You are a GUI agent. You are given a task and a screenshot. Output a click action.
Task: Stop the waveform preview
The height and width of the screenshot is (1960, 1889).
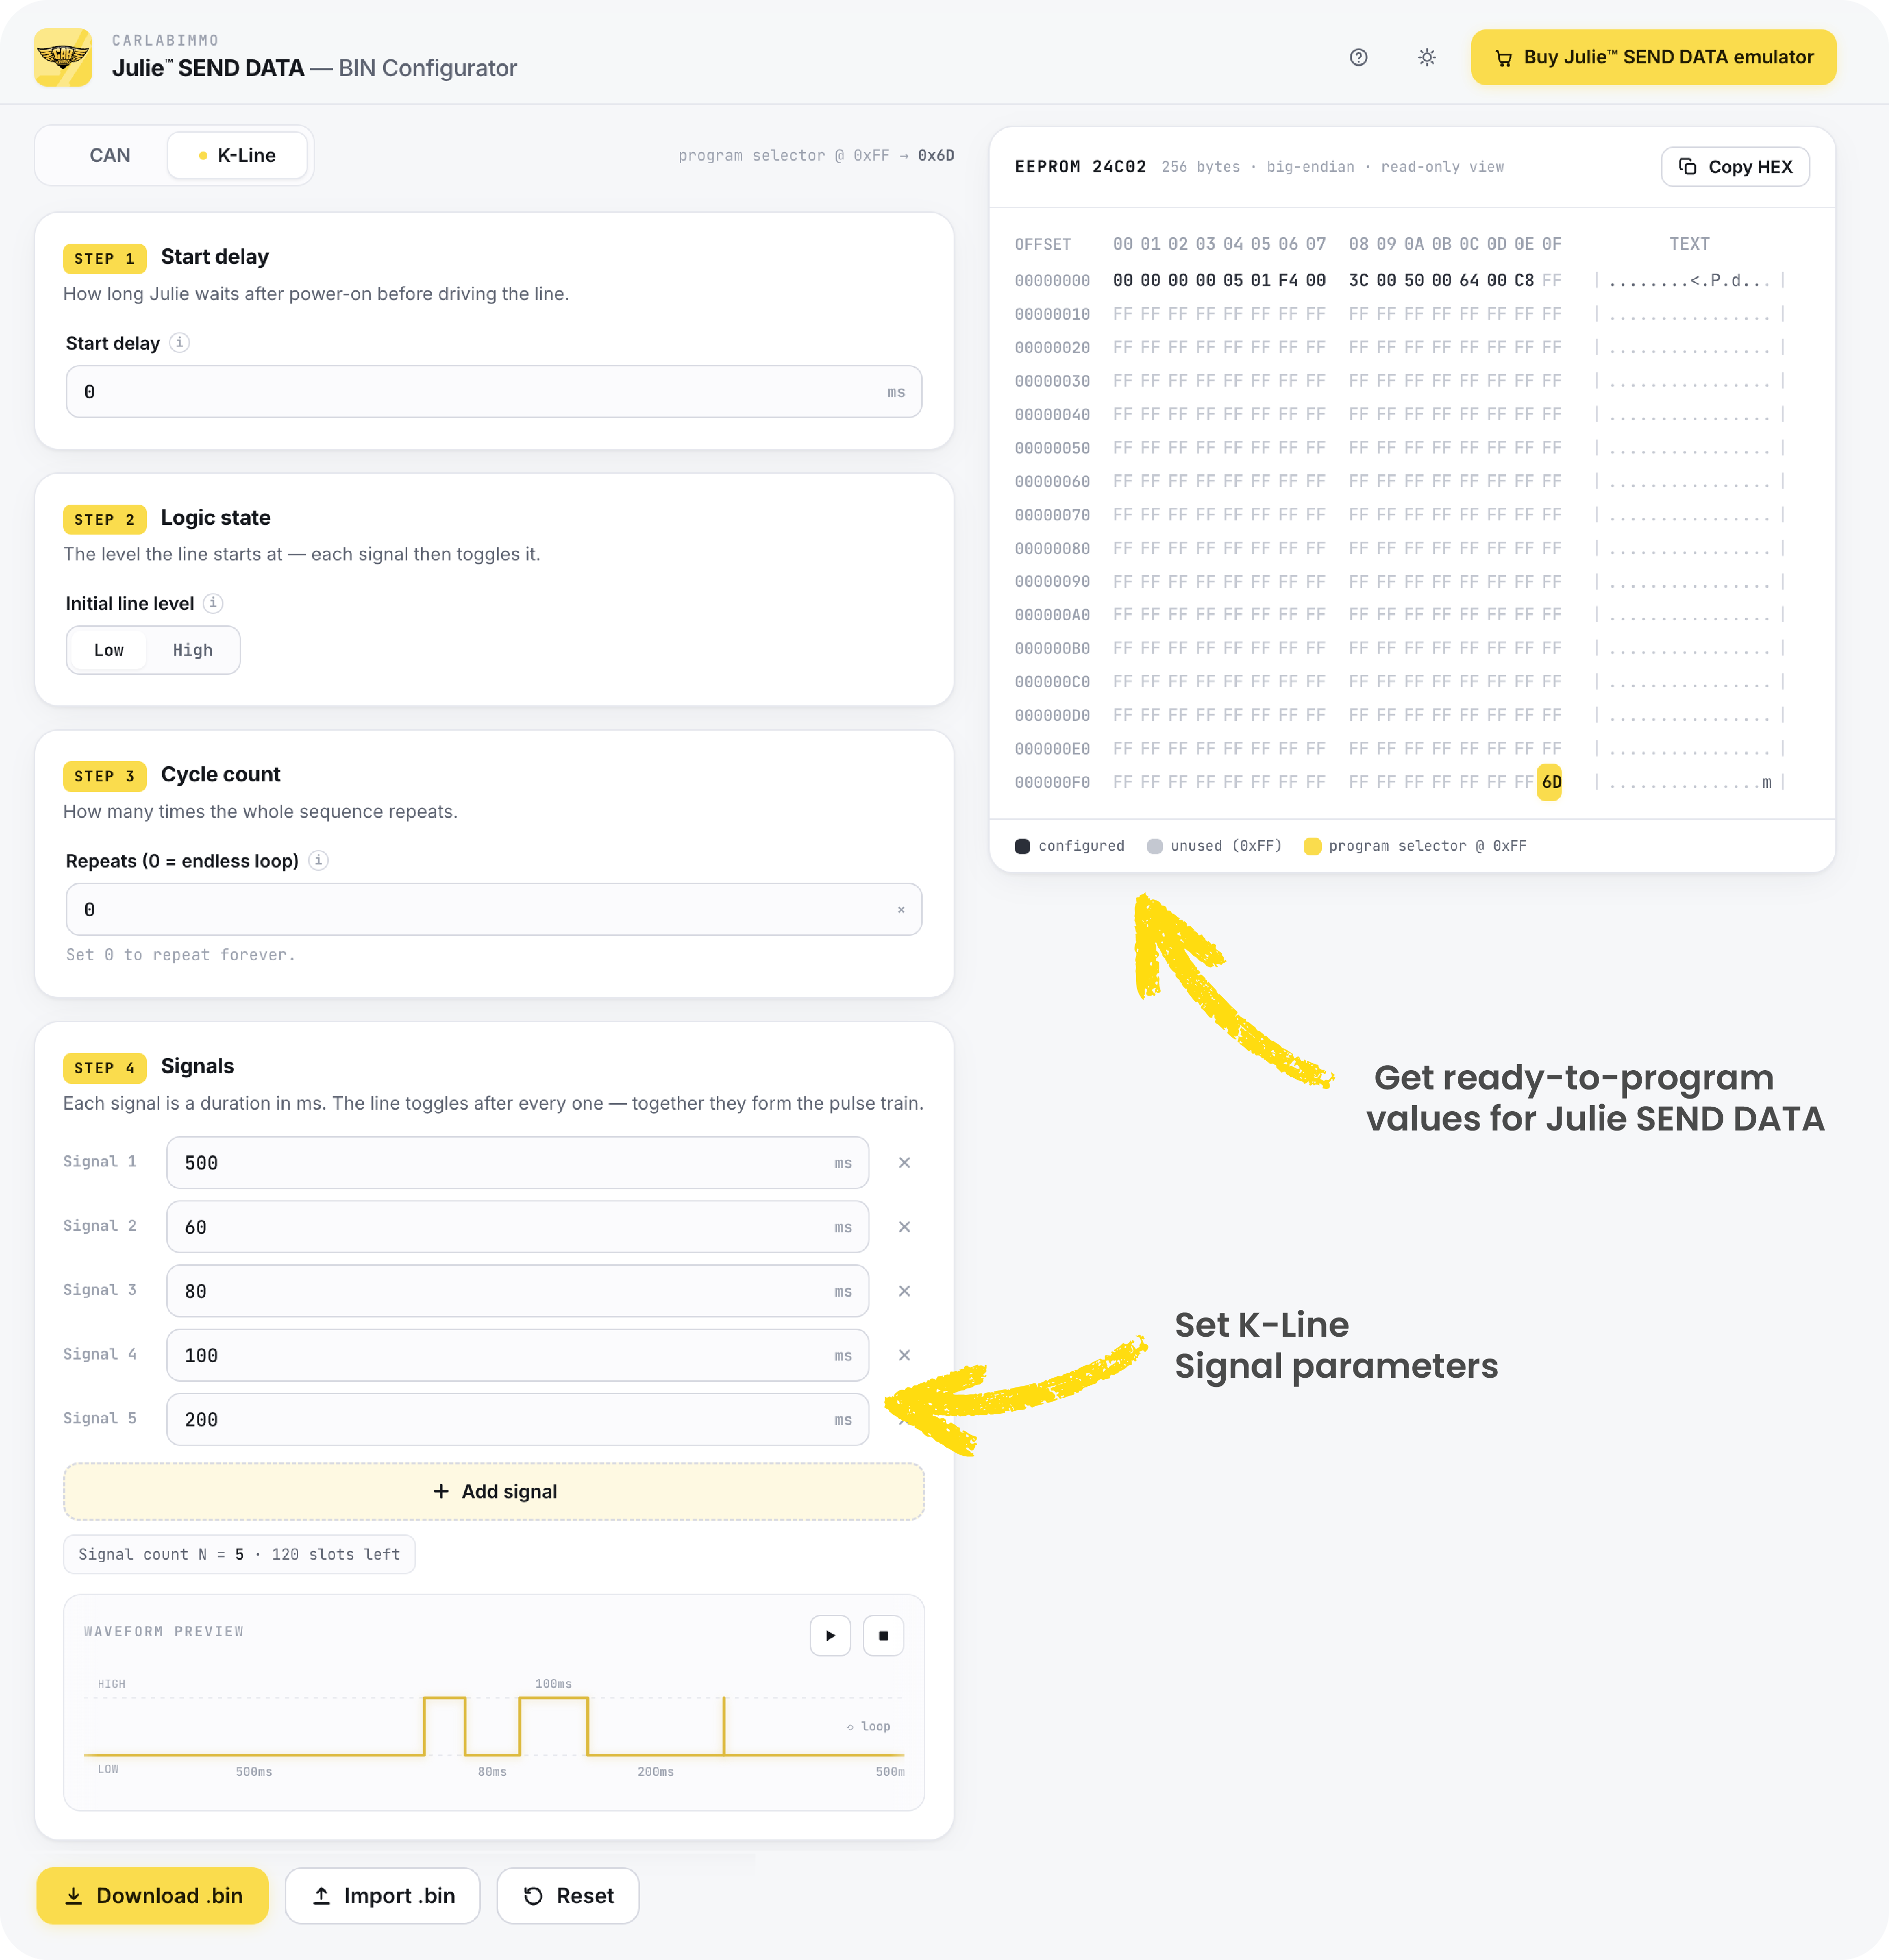click(x=883, y=1636)
